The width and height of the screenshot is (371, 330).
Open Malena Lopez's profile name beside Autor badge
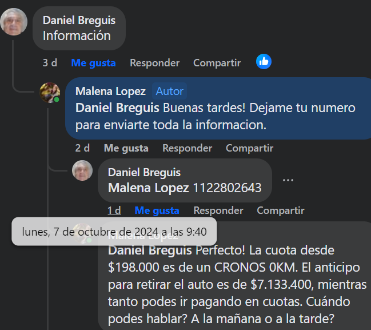110,91
